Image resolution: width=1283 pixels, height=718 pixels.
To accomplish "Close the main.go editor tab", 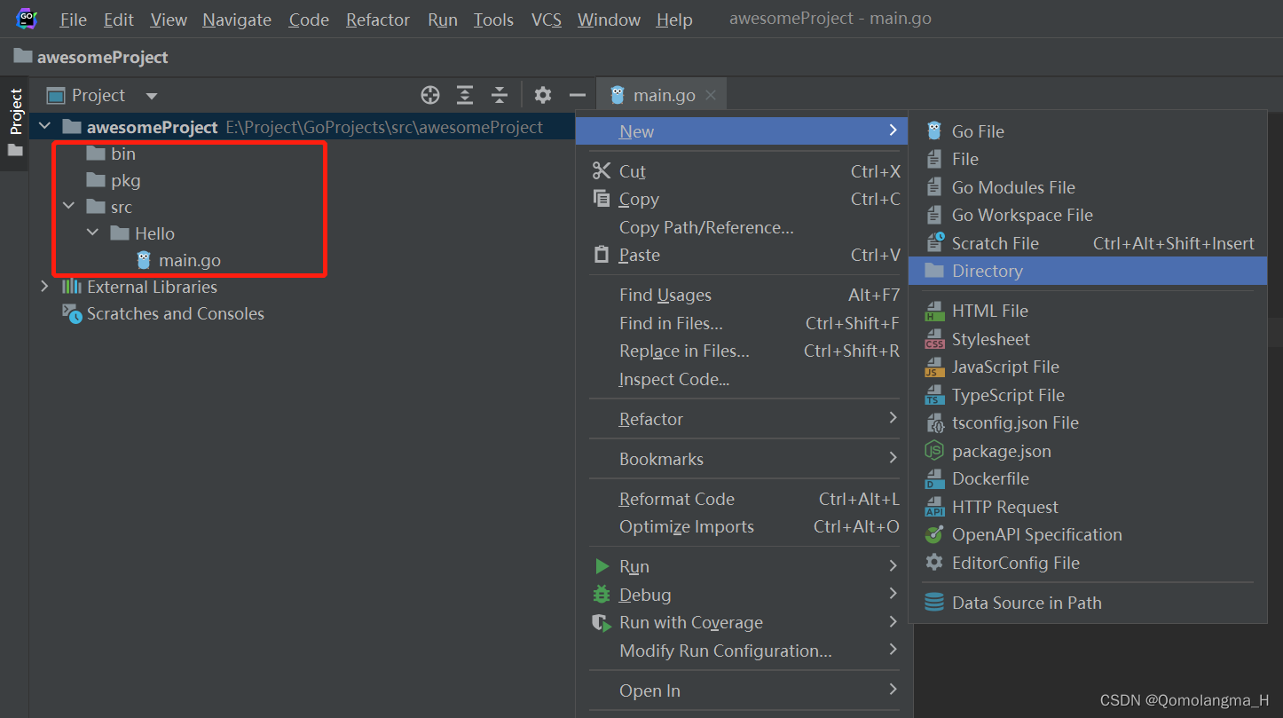I will (711, 95).
